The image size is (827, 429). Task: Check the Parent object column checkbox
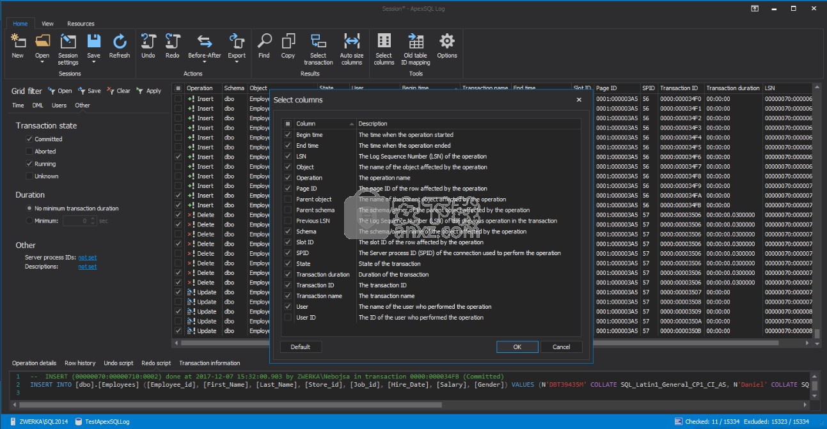pyautogui.click(x=288, y=199)
